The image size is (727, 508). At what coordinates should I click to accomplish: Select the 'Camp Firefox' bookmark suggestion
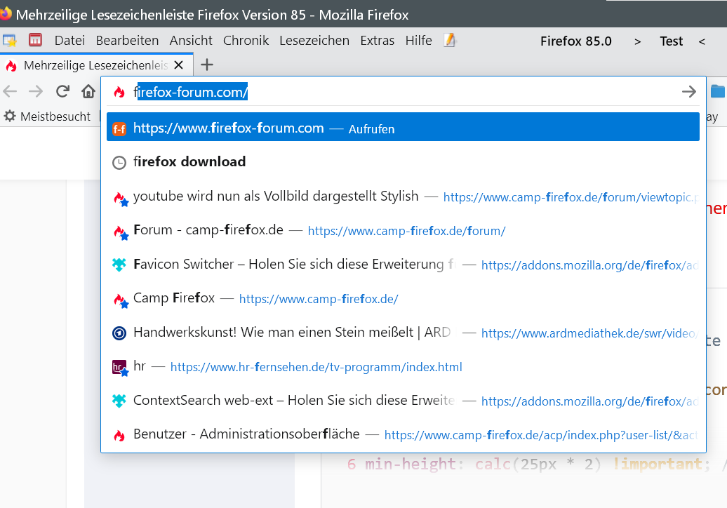tap(174, 298)
